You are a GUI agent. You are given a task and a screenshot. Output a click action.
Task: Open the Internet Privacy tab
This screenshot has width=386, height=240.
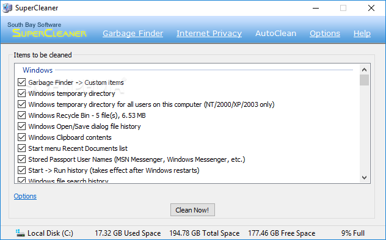209,33
